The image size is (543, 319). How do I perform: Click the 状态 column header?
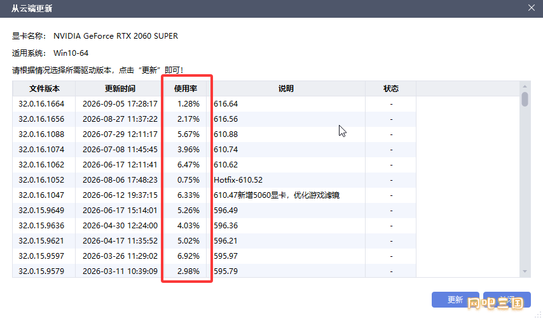[x=390, y=89]
